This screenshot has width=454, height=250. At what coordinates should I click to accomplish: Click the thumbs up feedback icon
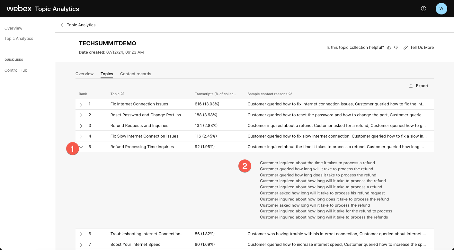coord(389,48)
